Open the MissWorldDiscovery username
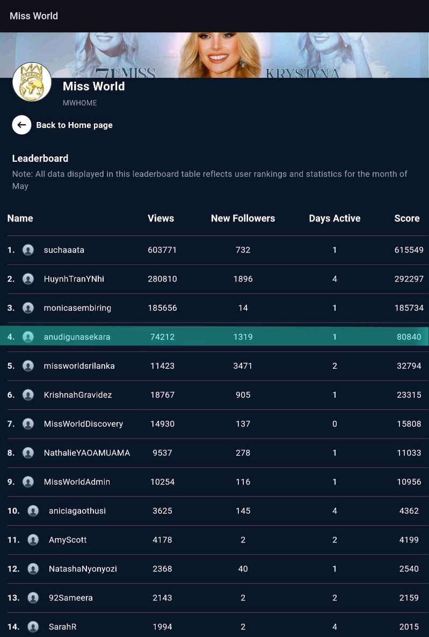This screenshot has width=429, height=637. (83, 424)
